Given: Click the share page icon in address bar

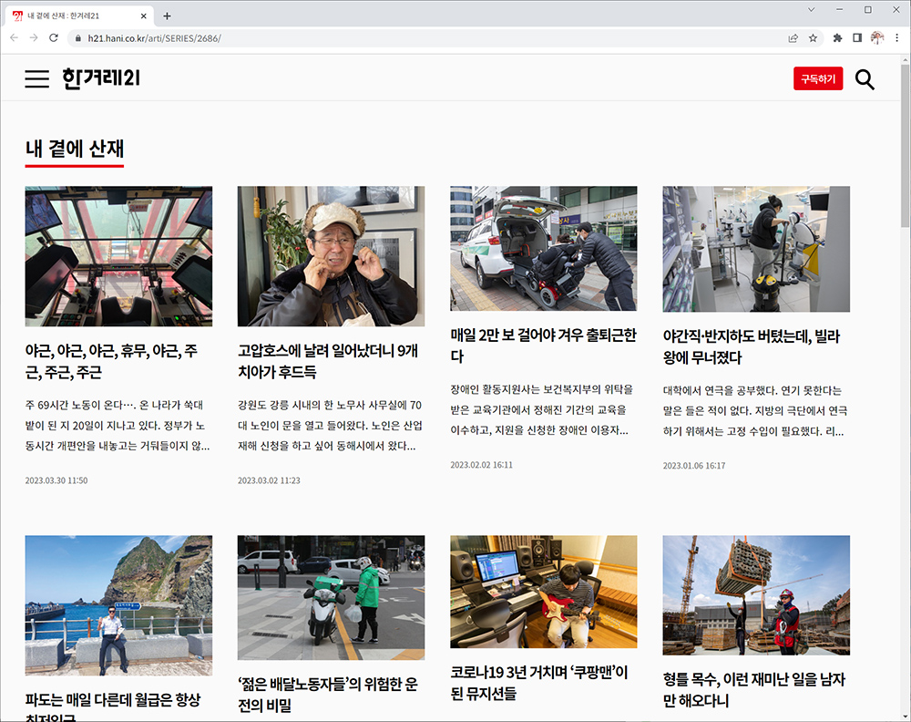Looking at the screenshot, I should 793,38.
